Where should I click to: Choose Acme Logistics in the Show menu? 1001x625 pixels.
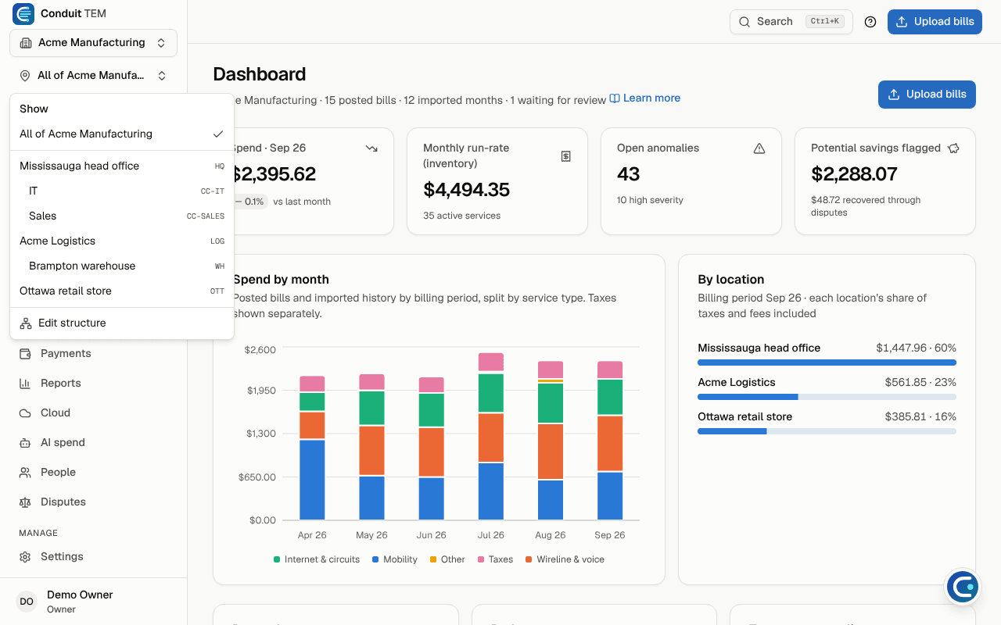coord(122,241)
